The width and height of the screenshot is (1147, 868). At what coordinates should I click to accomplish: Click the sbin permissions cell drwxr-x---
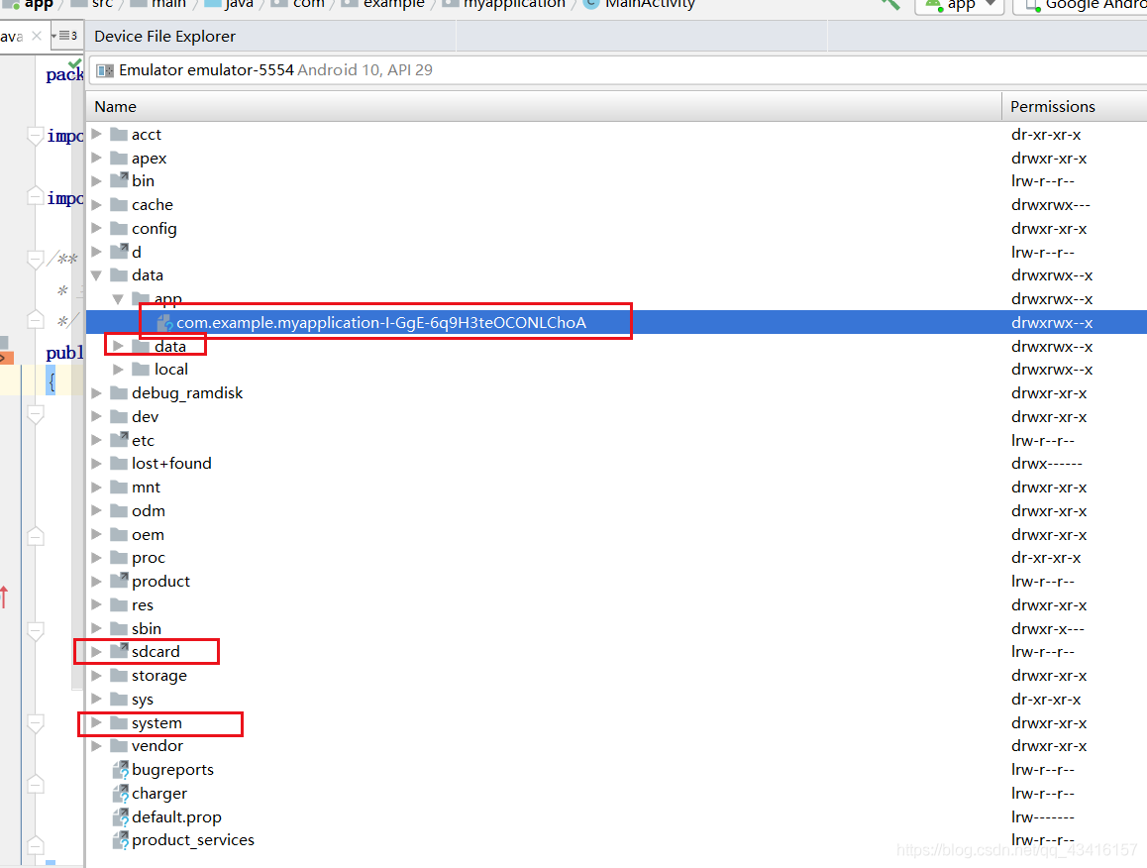point(1048,628)
